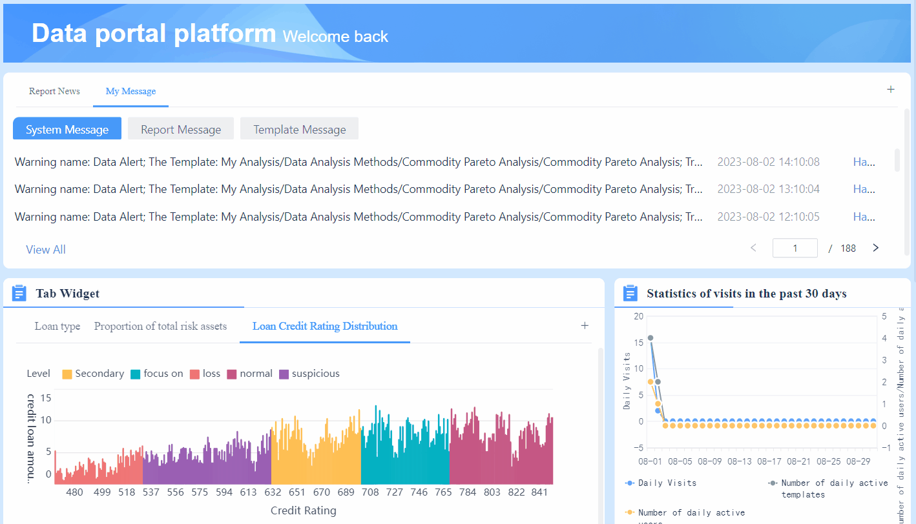Click the View All link

point(46,250)
